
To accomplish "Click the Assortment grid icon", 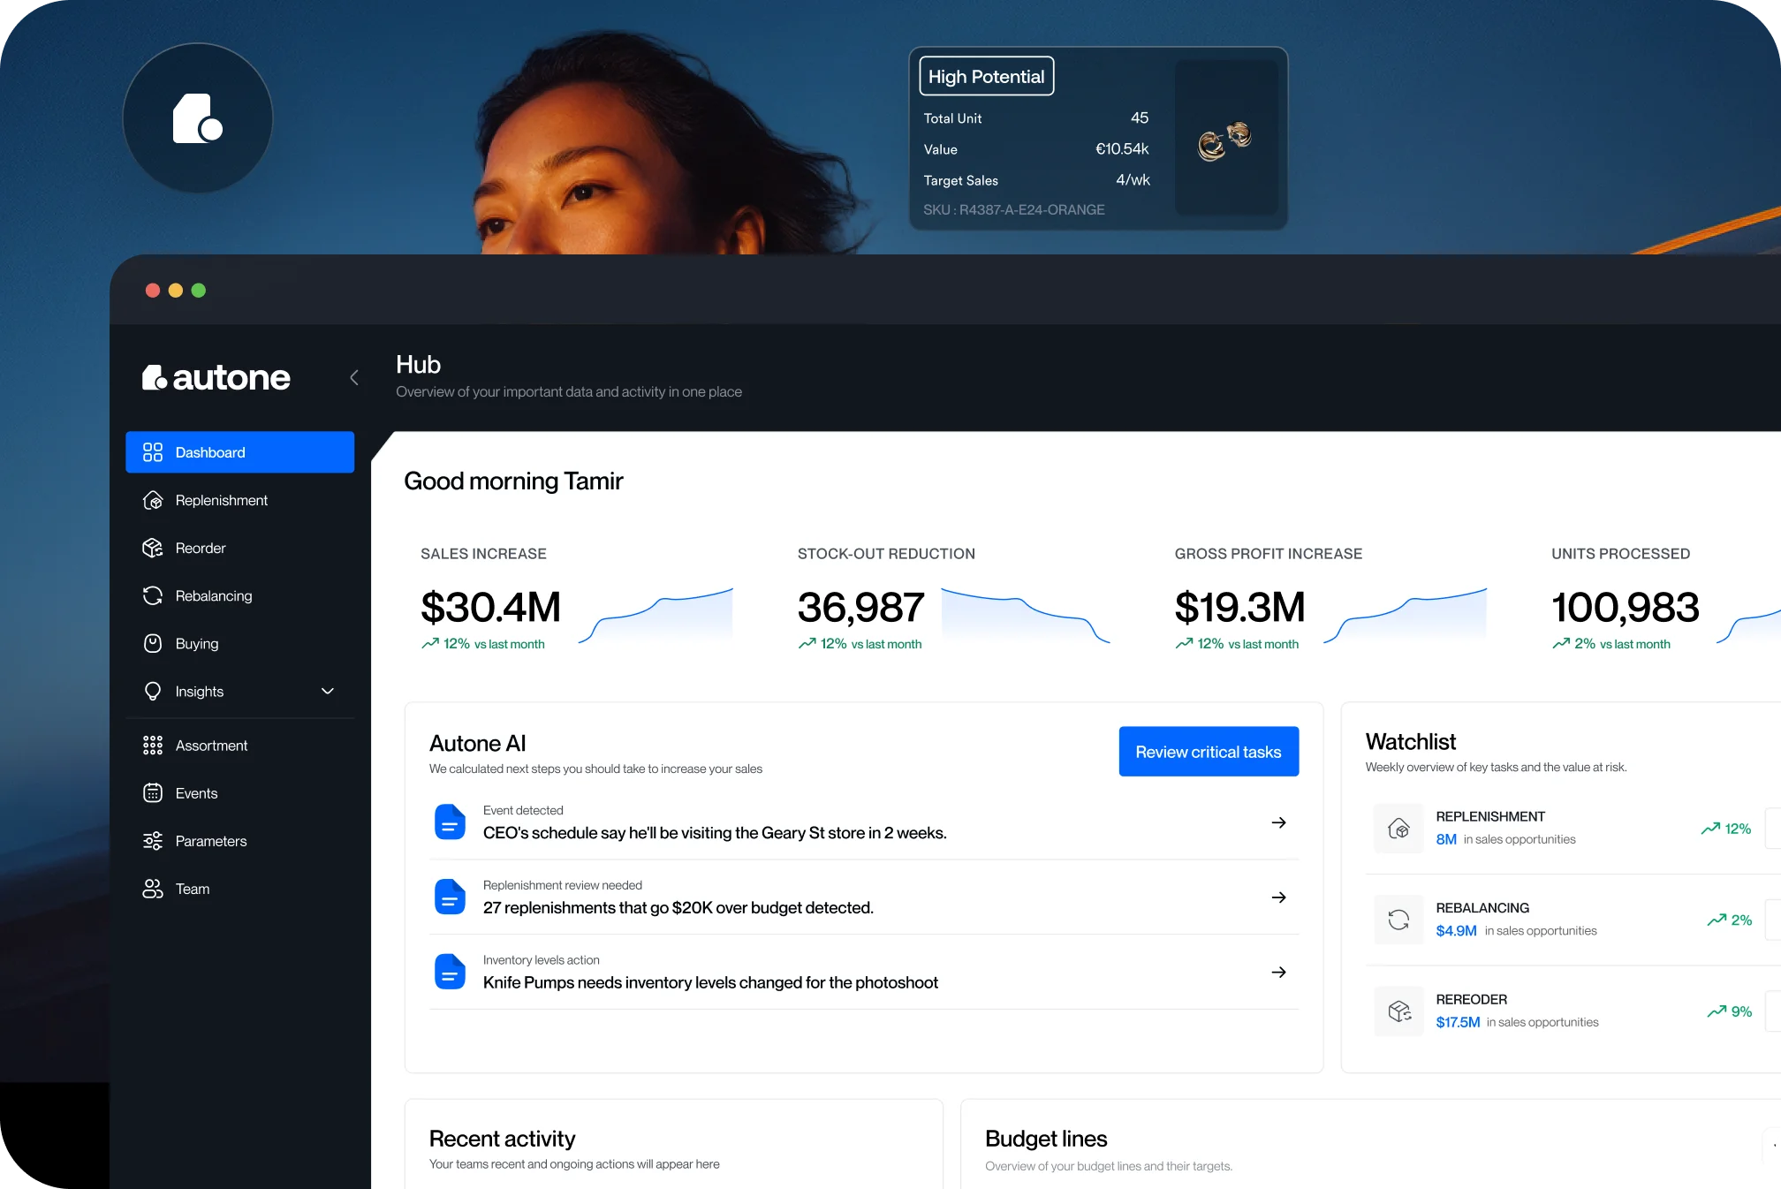I will [x=153, y=746].
